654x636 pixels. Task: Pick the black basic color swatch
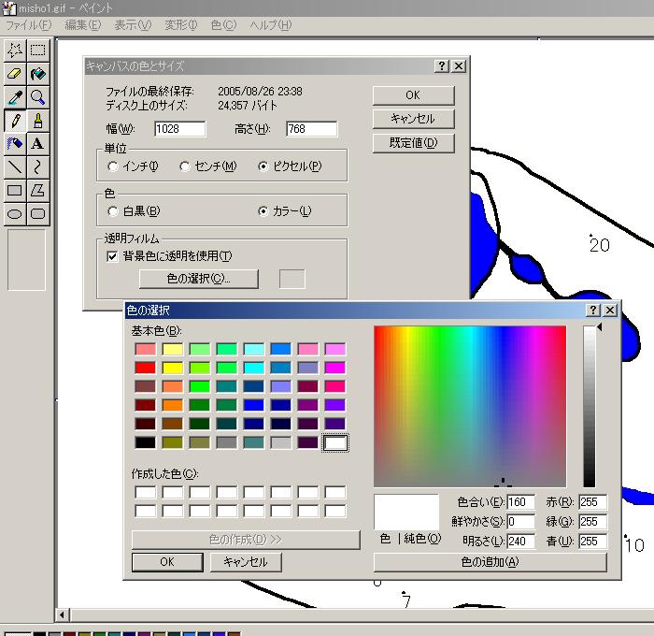(145, 442)
